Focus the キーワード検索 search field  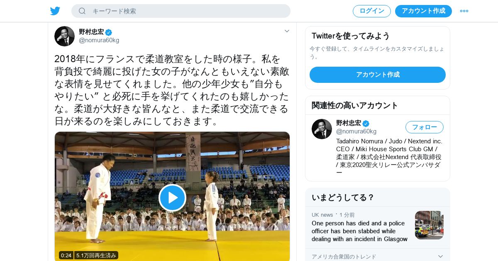(x=181, y=11)
